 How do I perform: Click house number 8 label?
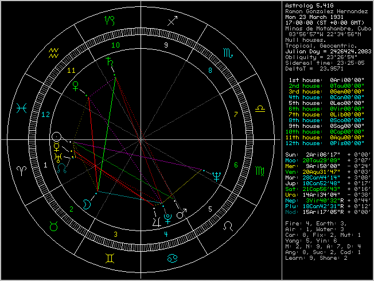point(210,71)
